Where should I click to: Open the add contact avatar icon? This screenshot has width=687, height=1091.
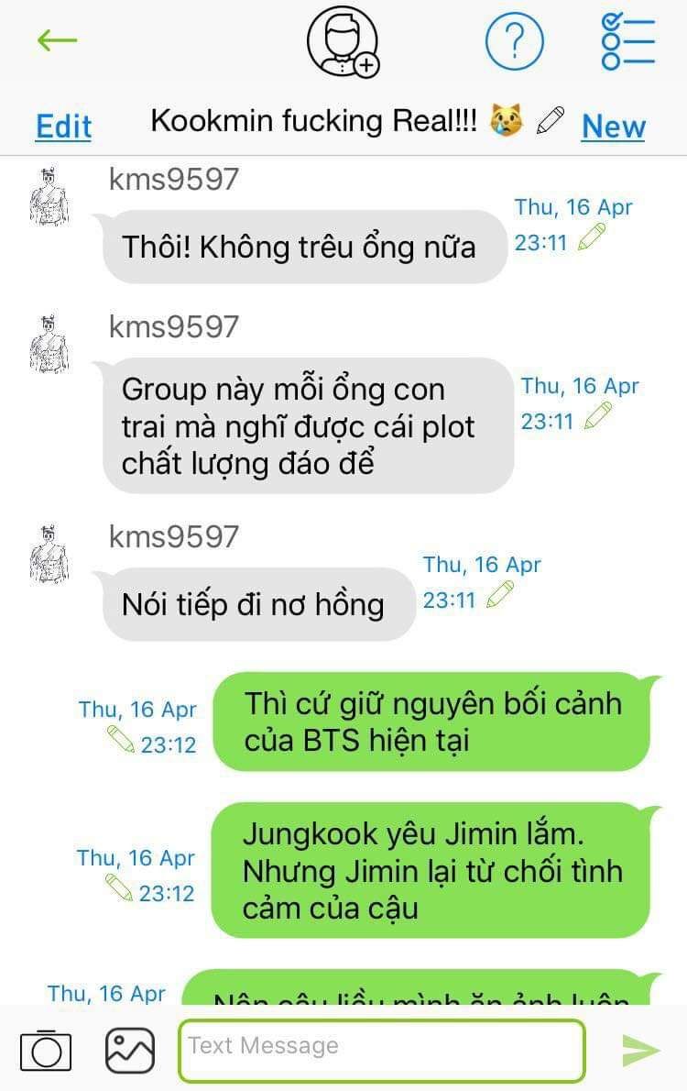(343, 42)
